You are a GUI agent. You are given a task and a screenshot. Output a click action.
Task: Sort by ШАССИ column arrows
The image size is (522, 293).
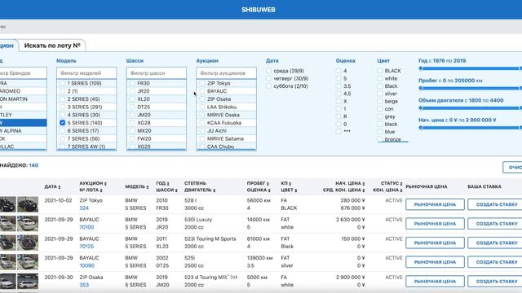tap(176, 190)
